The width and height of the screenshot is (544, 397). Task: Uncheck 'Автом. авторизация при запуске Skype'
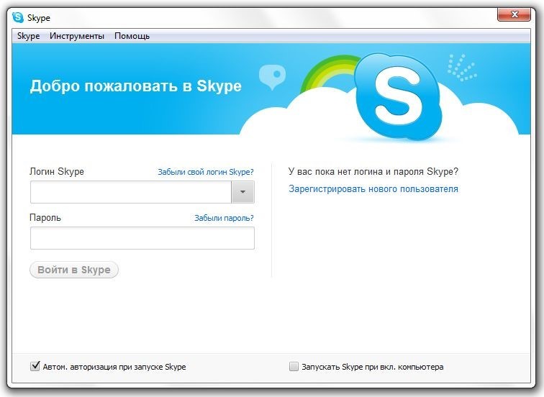pyautogui.click(x=35, y=366)
